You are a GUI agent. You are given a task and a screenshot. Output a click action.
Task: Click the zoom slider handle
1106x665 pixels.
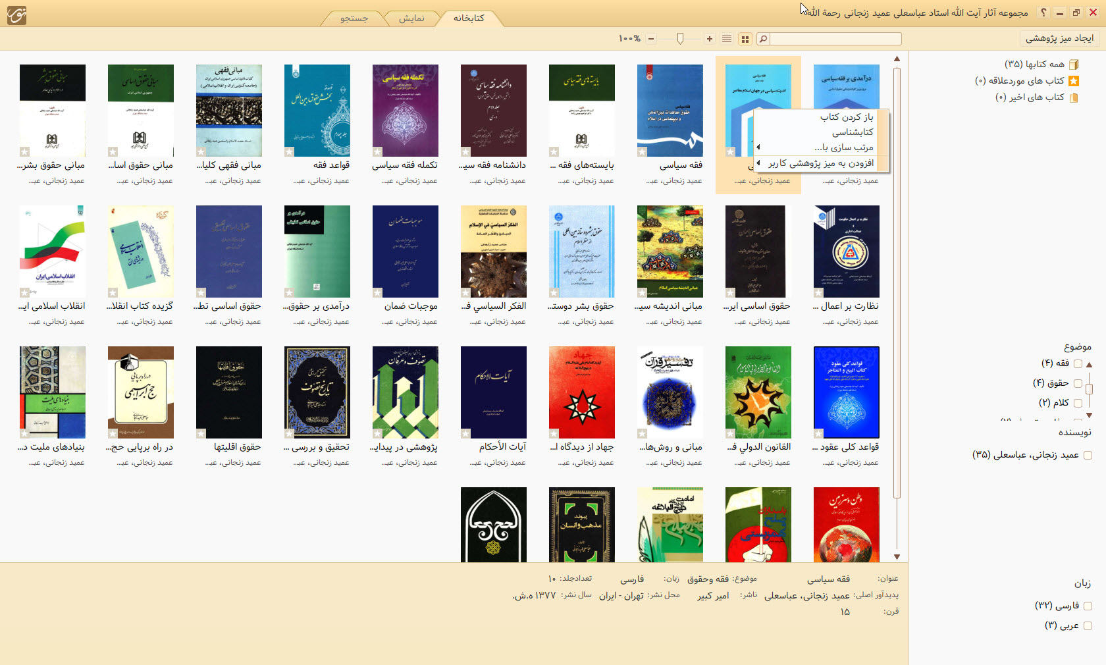[680, 40]
